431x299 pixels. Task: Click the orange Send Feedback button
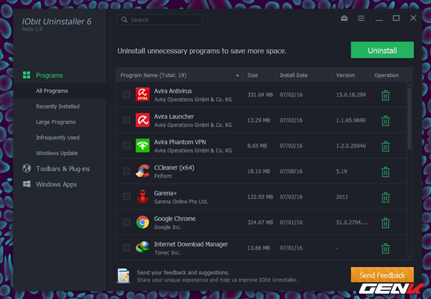coord(382,275)
